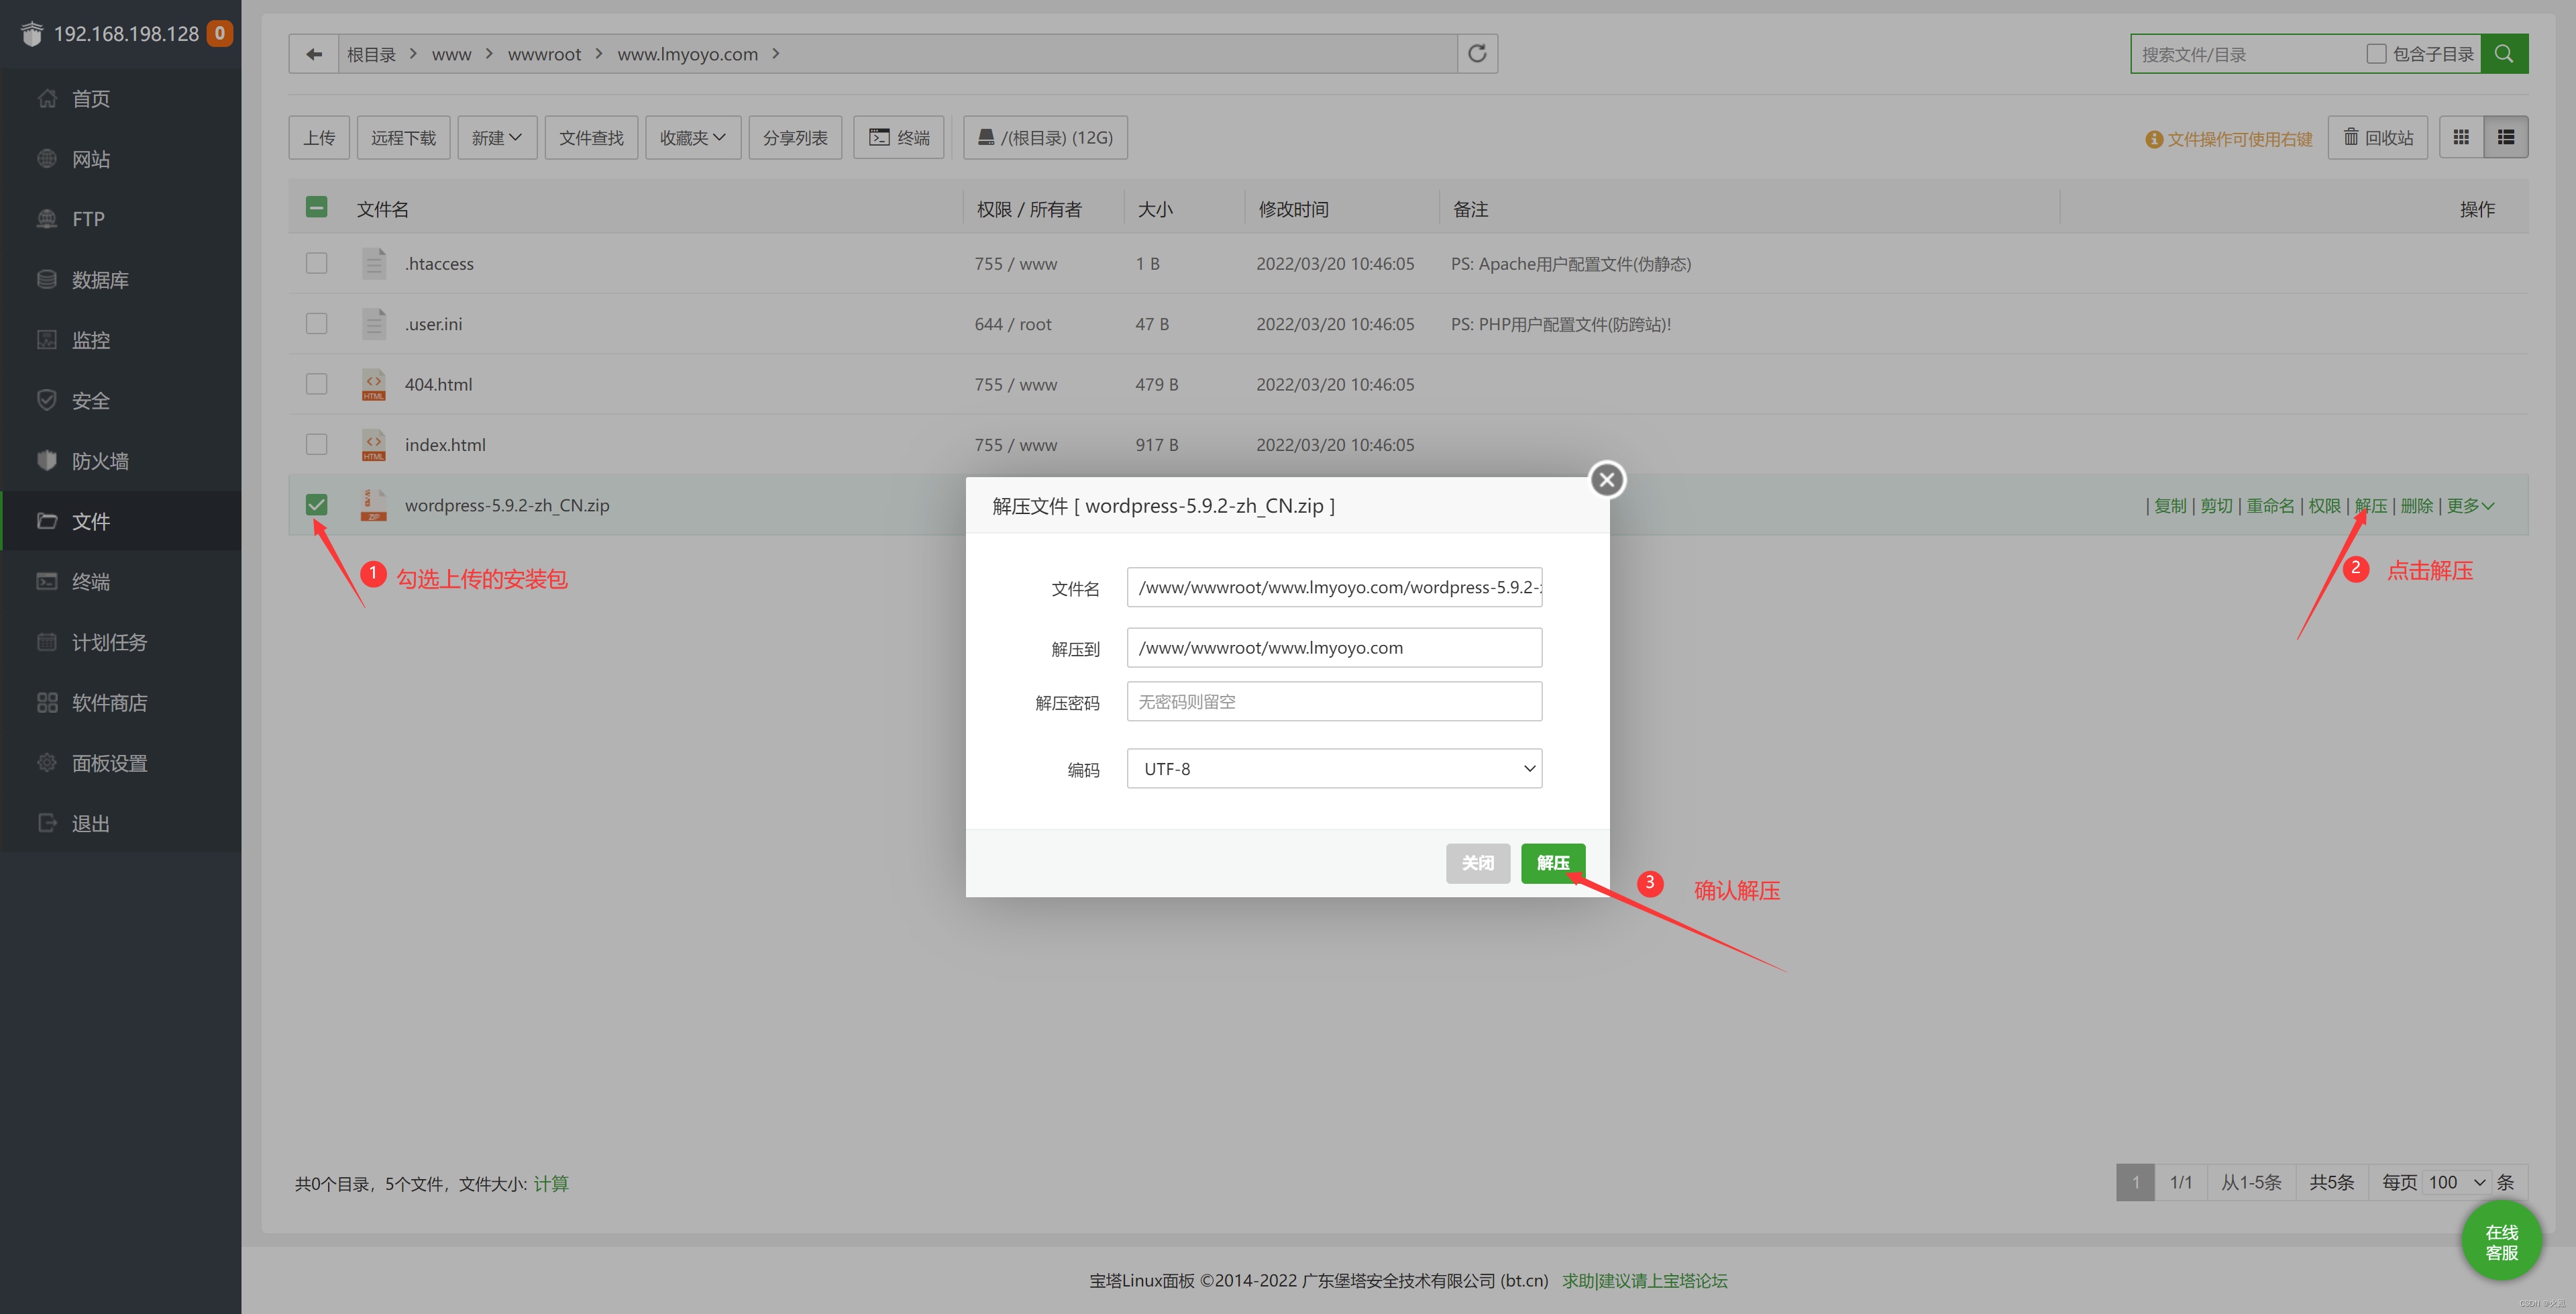Image resolution: width=2576 pixels, height=1314 pixels.
Task: Uncheck the wordpress-5.9.2-zh_CN.zip checkbox
Action: (x=316, y=505)
